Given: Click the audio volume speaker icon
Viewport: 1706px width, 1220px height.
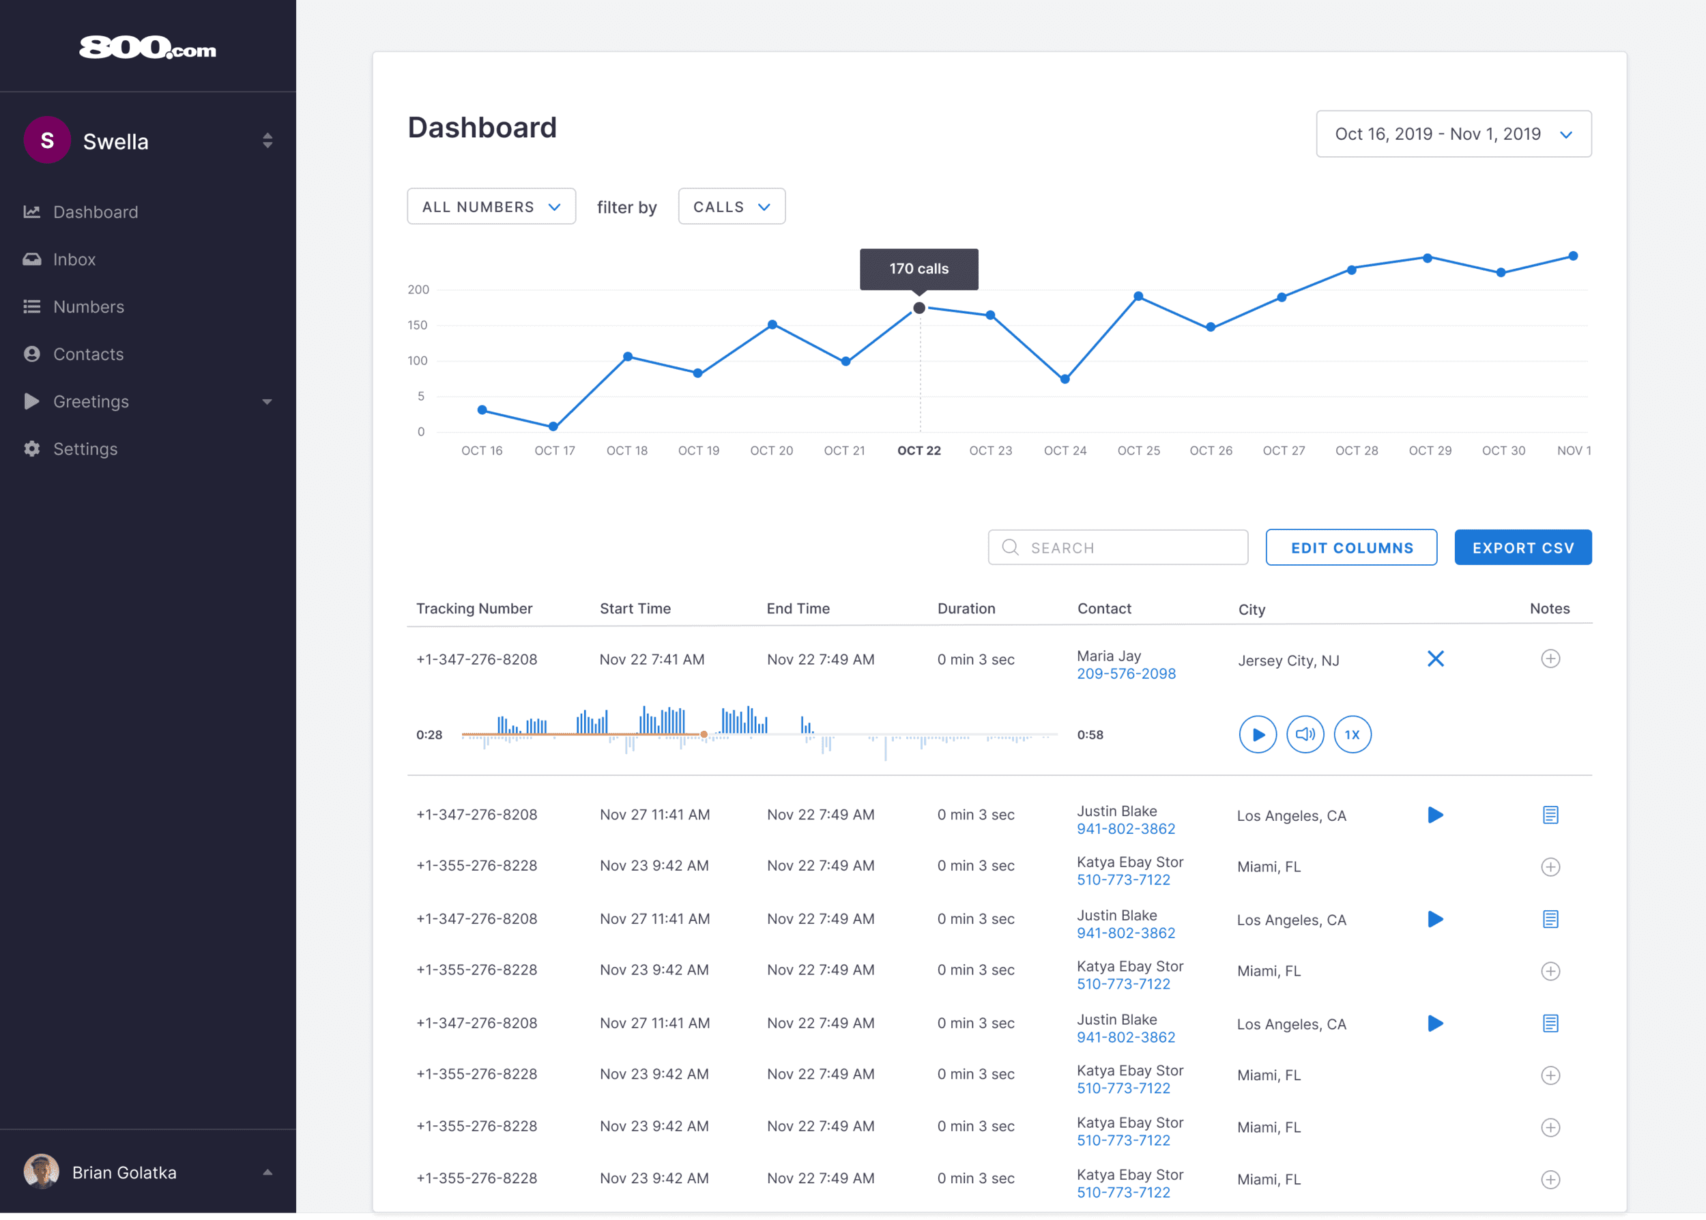Looking at the screenshot, I should 1305,735.
